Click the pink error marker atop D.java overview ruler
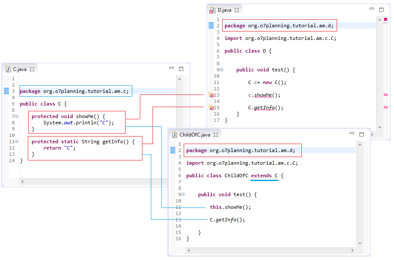This screenshot has width=394, height=260. [x=385, y=19]
